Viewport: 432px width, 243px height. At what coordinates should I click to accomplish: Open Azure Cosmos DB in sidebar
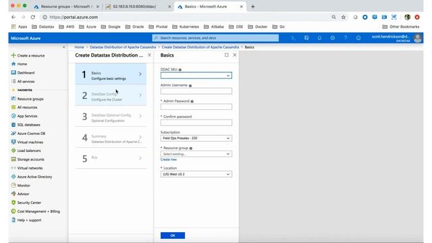pos(28,134)
